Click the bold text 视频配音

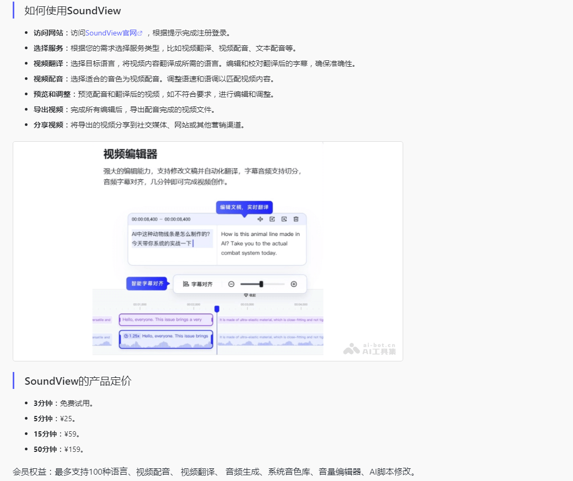click(x=48, y=79)
